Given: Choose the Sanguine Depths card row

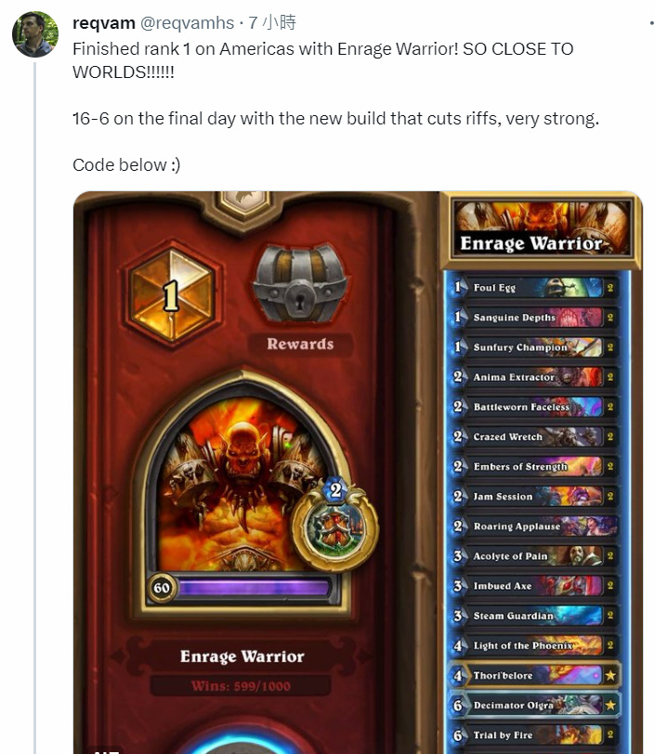Looking at the screenshot, I should pos(533,318).
